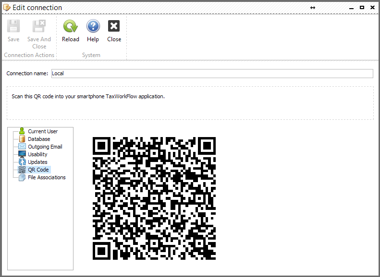
Task: Maximize the Edit connection window
Action: (362, 8)
